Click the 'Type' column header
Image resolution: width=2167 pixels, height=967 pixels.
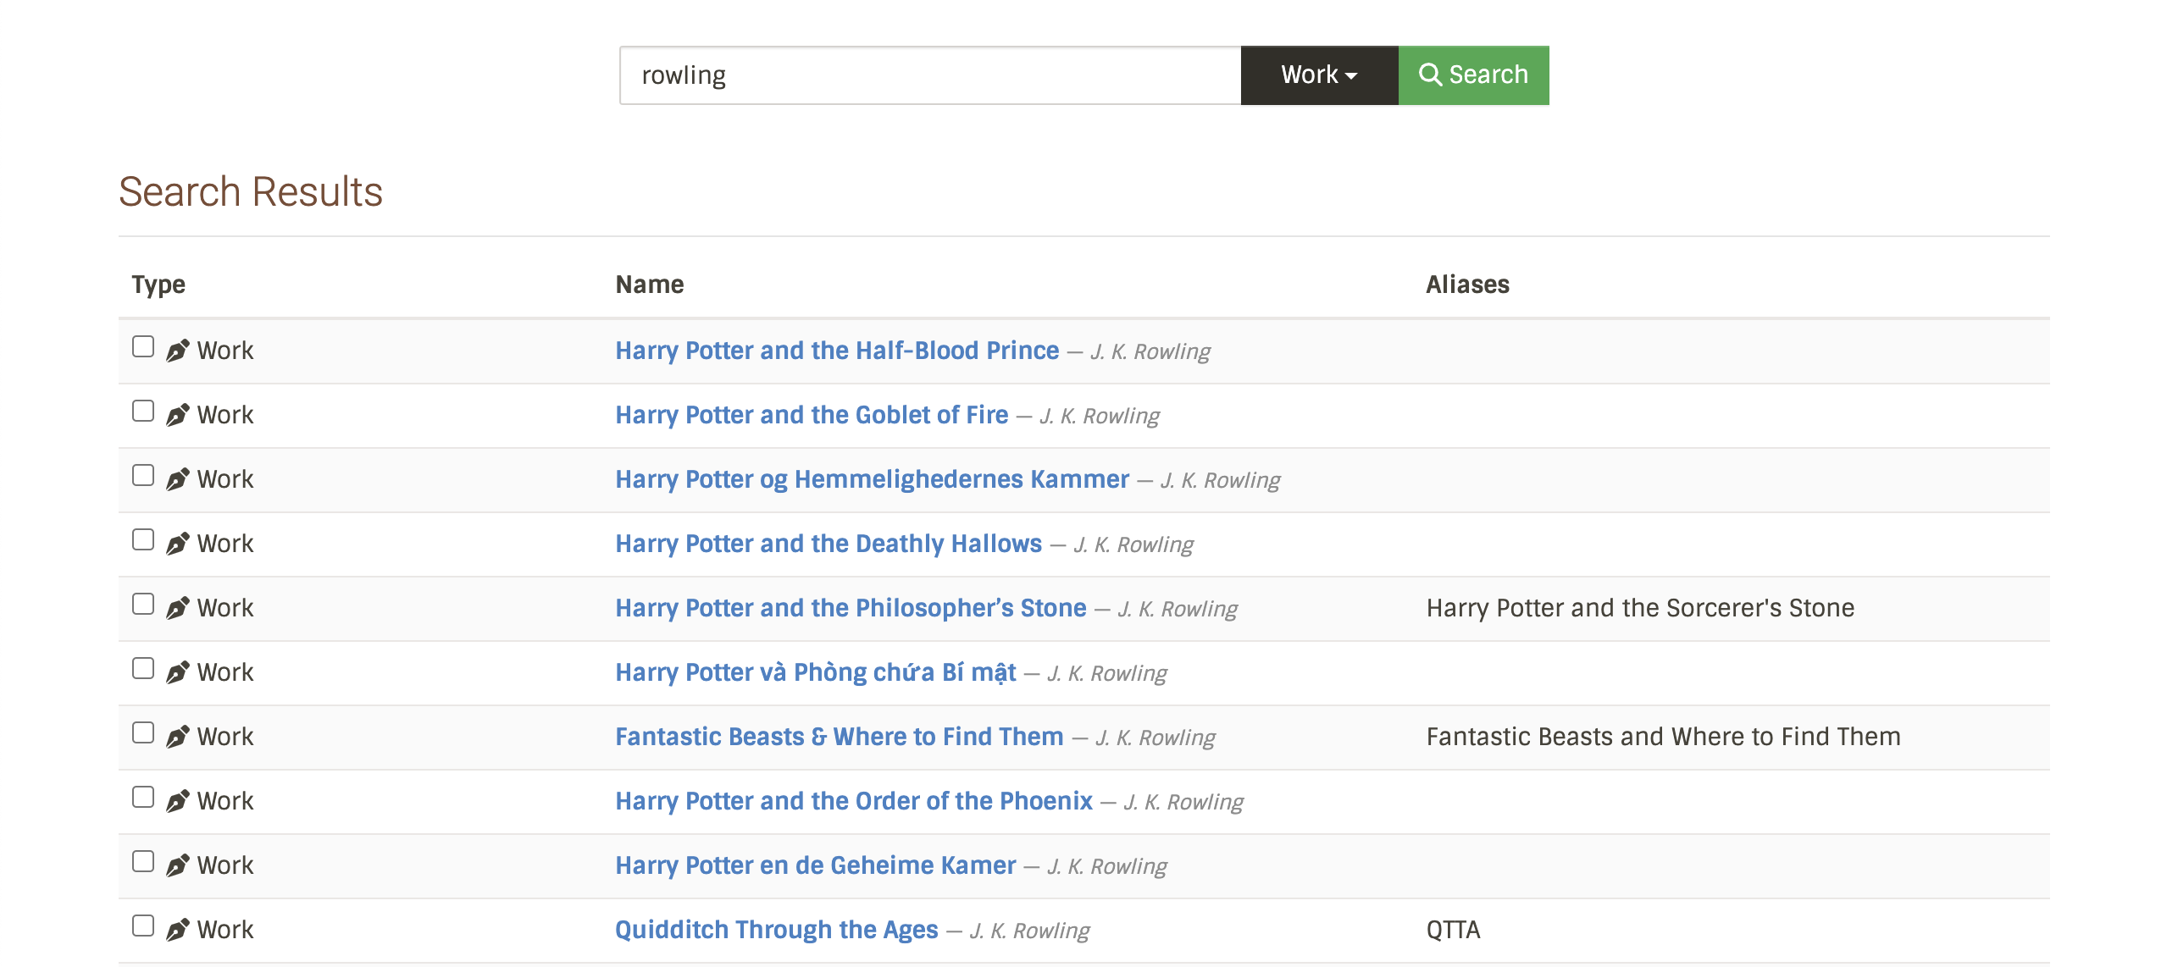[158, 285]
